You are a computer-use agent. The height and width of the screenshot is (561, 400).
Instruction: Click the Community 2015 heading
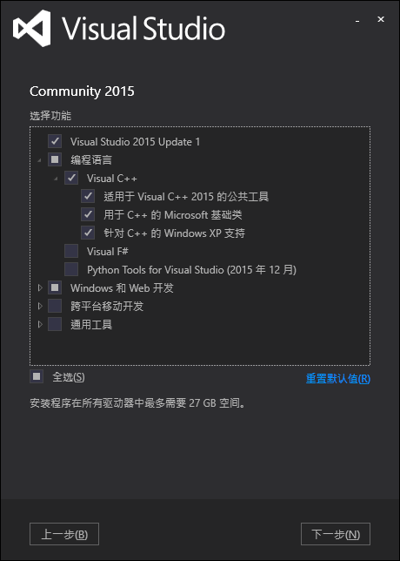pyautogui.click(x=82, y=91)
